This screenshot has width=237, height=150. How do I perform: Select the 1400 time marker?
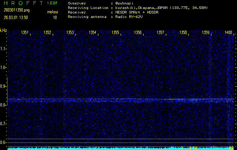tap(228, 33)
